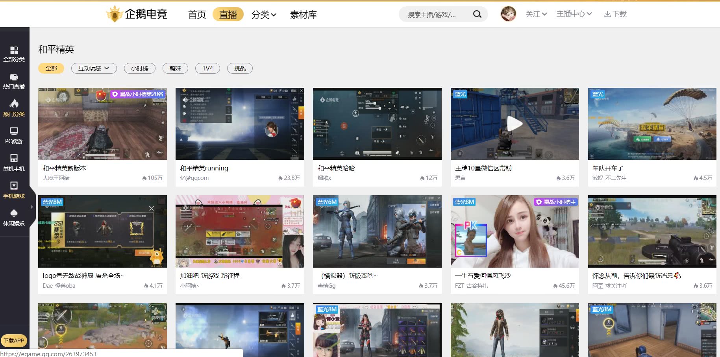Select the 小时榜 filter tag
This screenshot has width=720, height=357.
(x=140, y=68)
